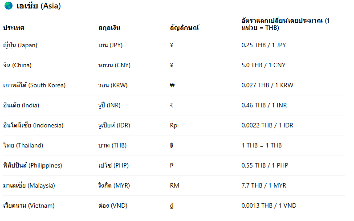This screenshot has width=354, height=221.
Task: Click the สัญลักษณ์ column header
Action: point(184,28)
